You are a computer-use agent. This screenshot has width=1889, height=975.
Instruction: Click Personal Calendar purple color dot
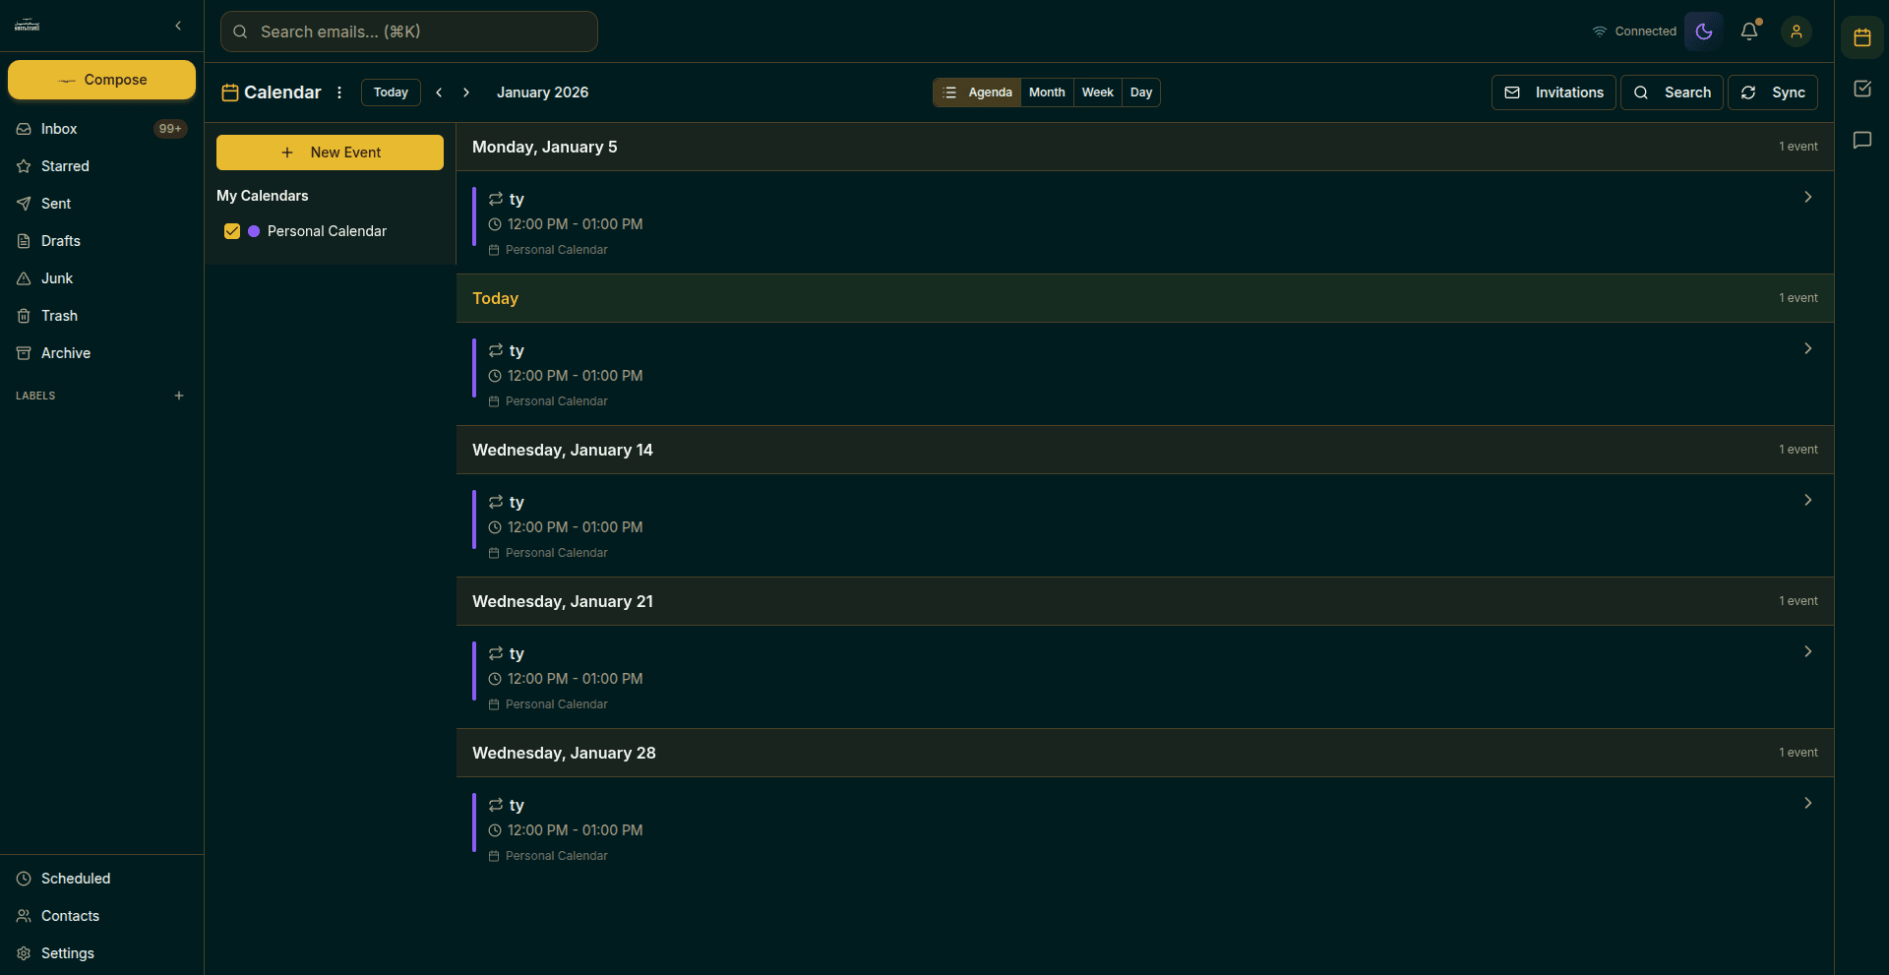coord(254,231)
